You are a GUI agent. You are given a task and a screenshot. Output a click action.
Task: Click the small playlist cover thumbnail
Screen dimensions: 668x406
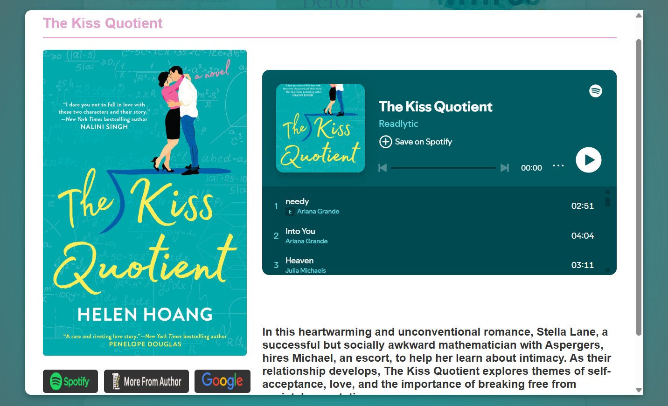(320, 128)
